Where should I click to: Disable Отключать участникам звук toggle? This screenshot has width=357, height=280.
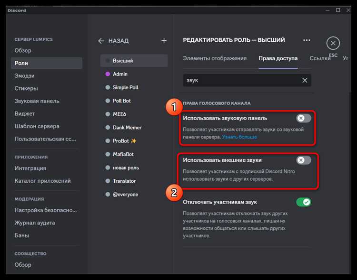click(304, 202)
